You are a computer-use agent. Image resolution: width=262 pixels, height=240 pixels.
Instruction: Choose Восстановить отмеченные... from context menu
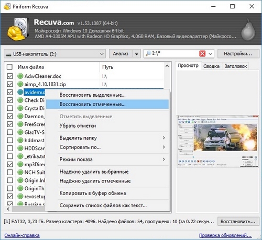click(107, 104)
